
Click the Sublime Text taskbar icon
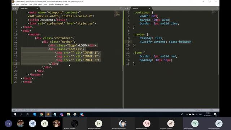pos(48,114)
